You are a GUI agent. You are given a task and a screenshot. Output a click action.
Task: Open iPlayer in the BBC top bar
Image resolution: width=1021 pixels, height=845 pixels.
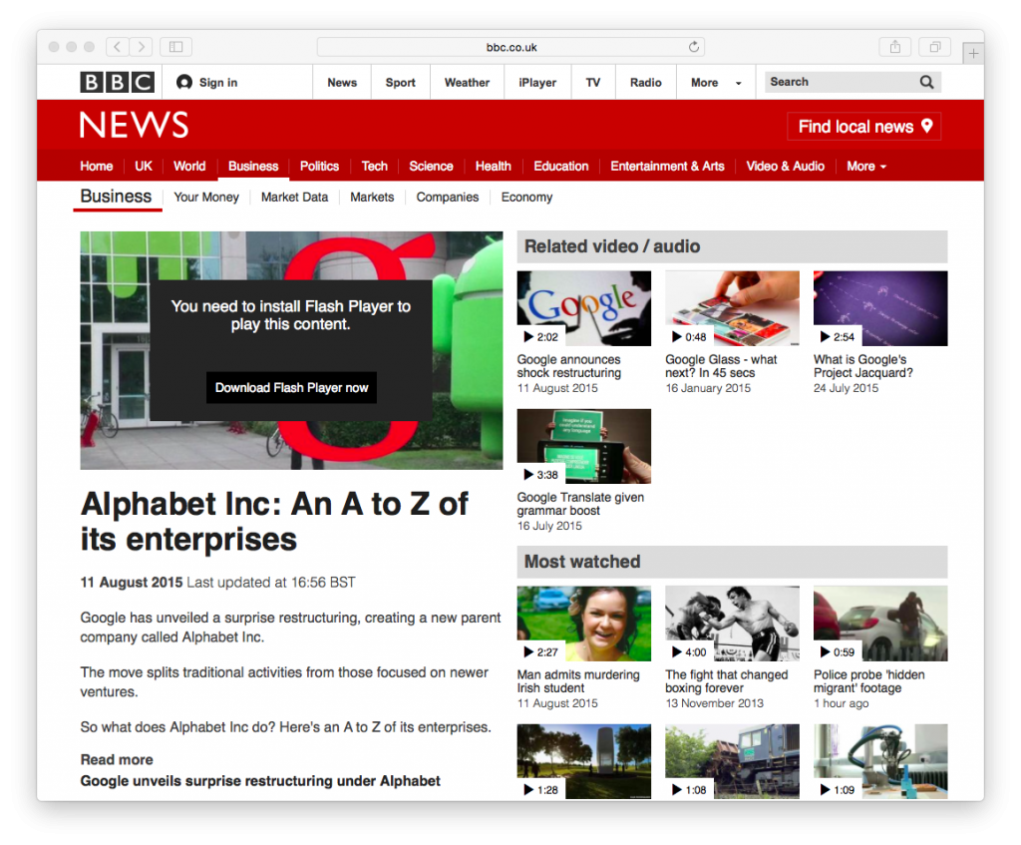[x=537, y=83]
